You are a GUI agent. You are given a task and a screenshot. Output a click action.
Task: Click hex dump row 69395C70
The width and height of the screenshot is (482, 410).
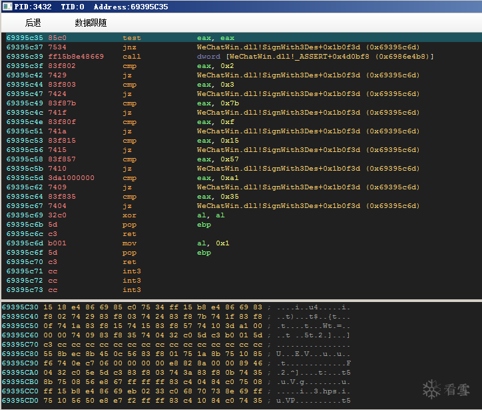[x=176, y=345]
